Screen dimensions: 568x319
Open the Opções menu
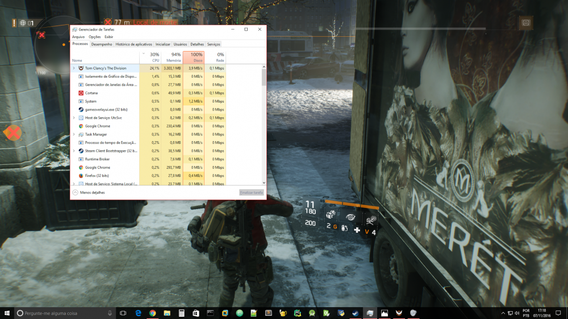[94, 37]
